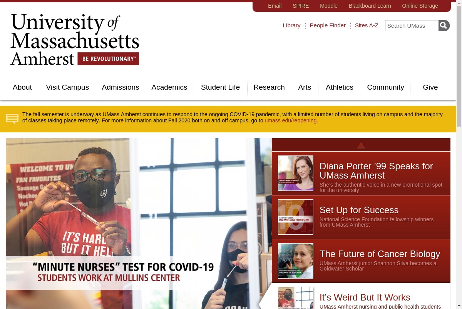Focus the Search UMass input field

[412, 25]
